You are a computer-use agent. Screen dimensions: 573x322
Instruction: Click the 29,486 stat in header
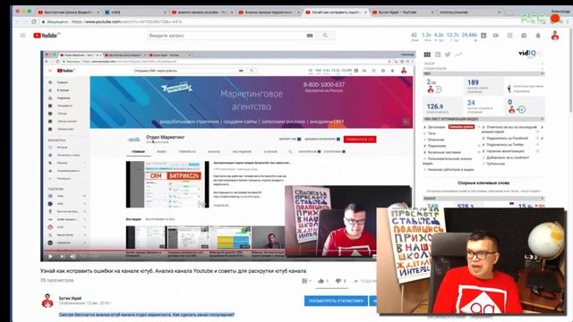(469, 35)
